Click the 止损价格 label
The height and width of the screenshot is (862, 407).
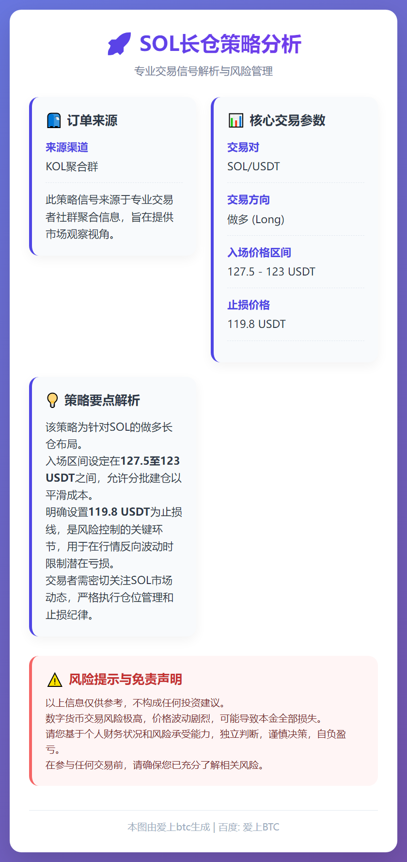(249, 305)
